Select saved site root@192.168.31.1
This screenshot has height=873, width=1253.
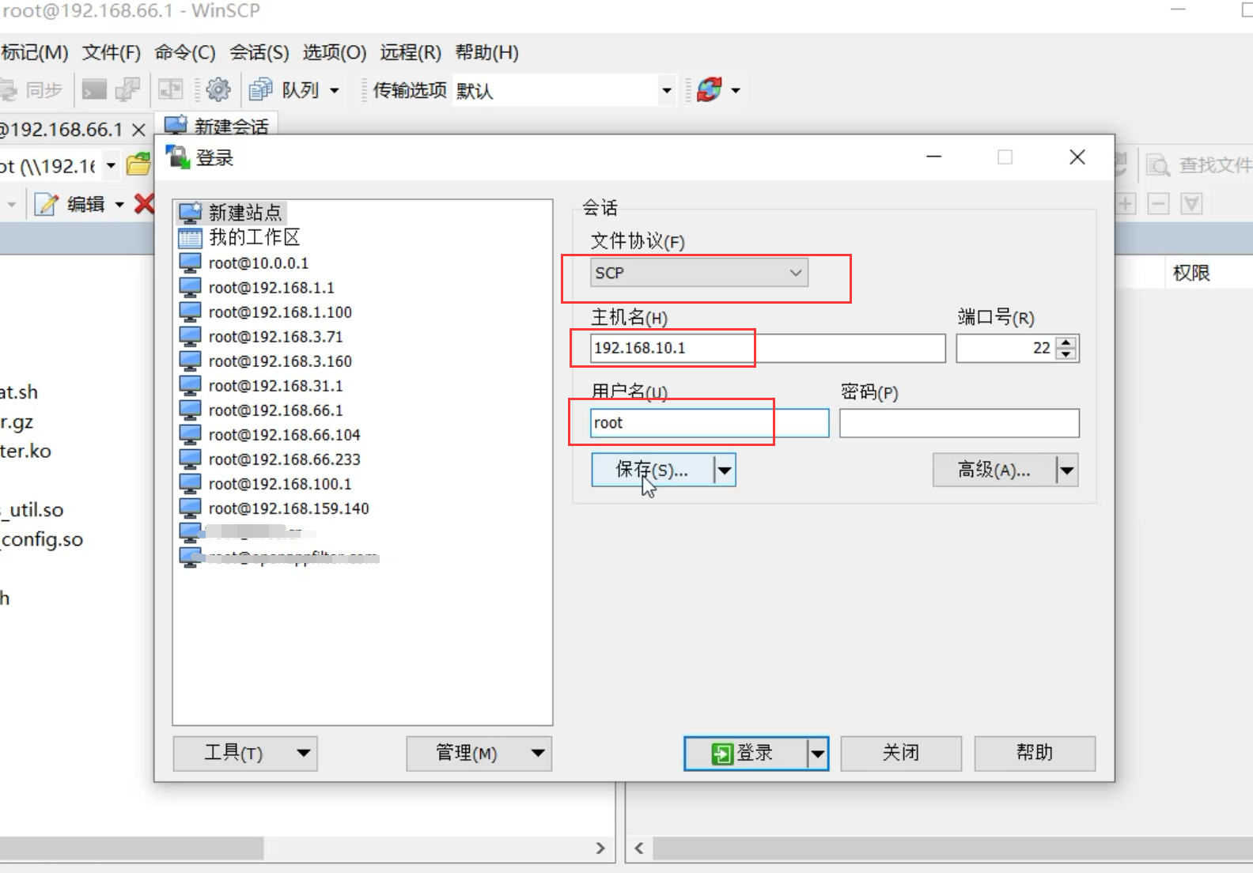(x=261, y=385)
